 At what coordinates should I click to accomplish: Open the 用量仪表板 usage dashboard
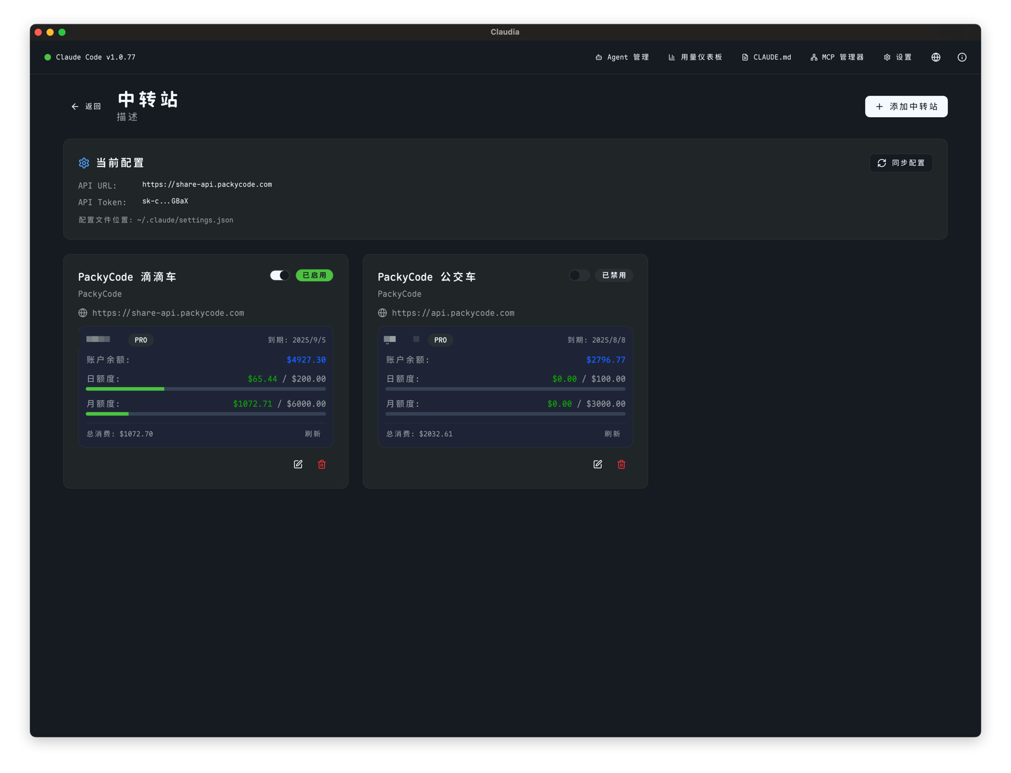pos(695,57)
